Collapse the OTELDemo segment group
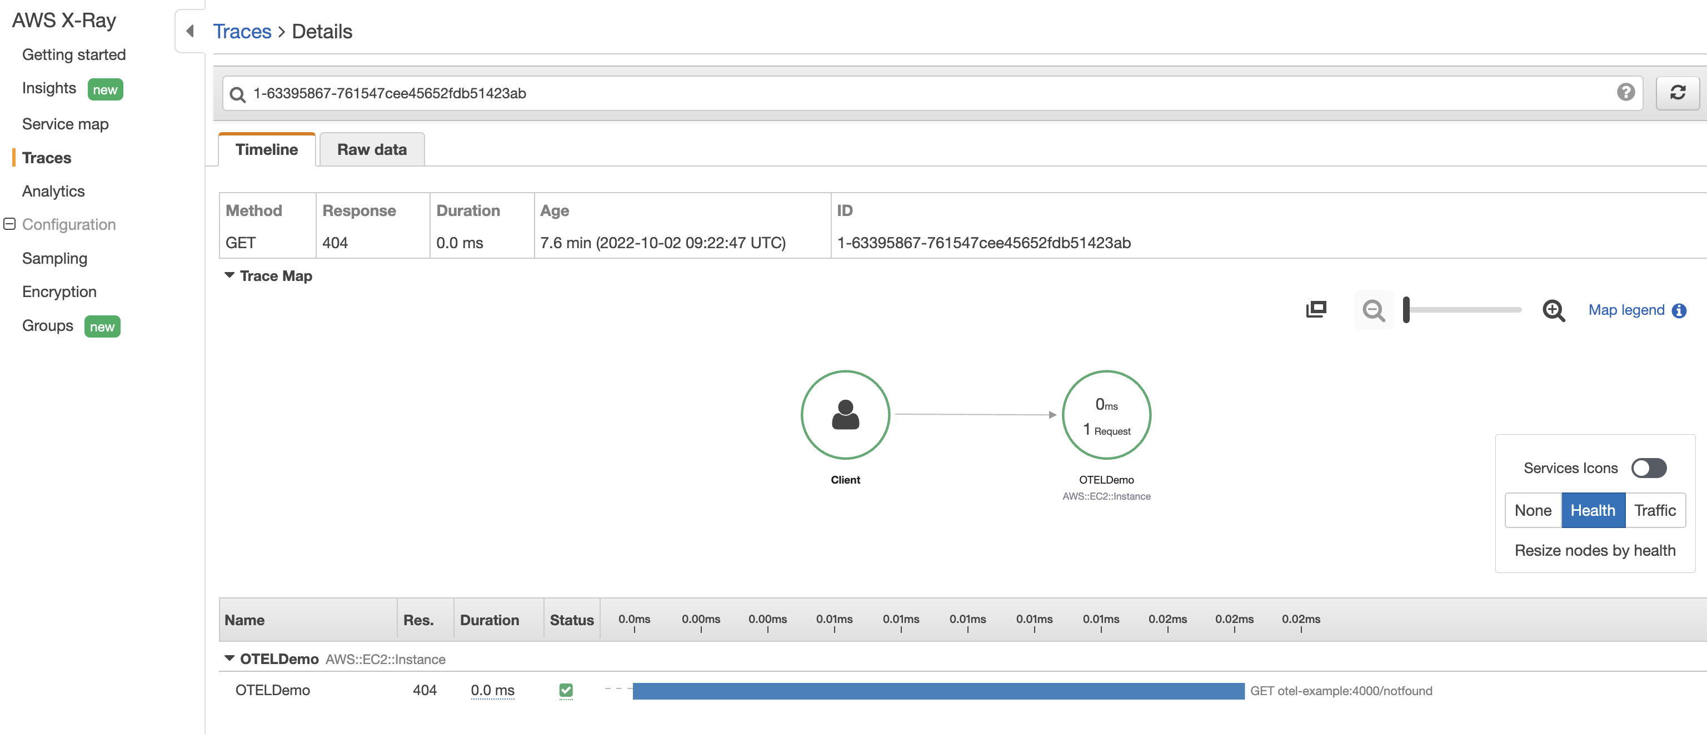The image size is (1707, 734). (x=229, y=658)
